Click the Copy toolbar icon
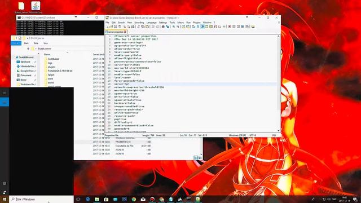This screenshot has height=203, width=361. 143,27
